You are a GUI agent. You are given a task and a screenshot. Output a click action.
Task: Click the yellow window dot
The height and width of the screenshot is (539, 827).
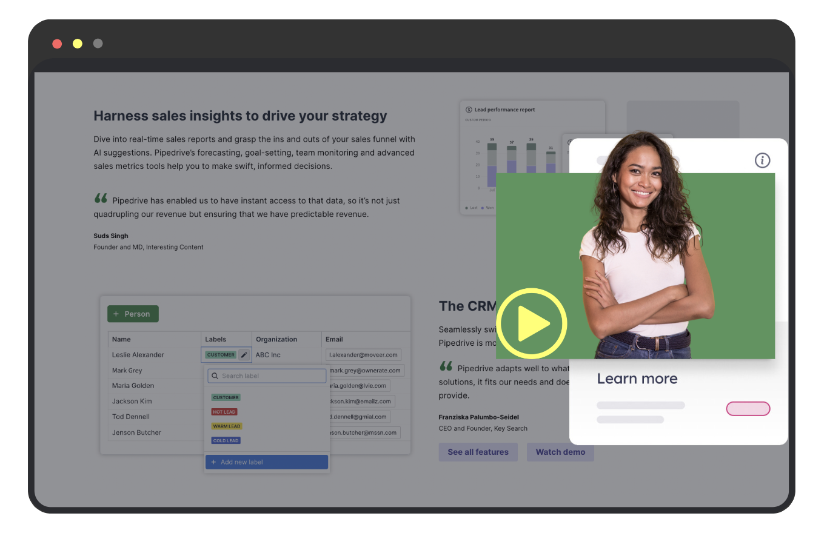[78, 44]
